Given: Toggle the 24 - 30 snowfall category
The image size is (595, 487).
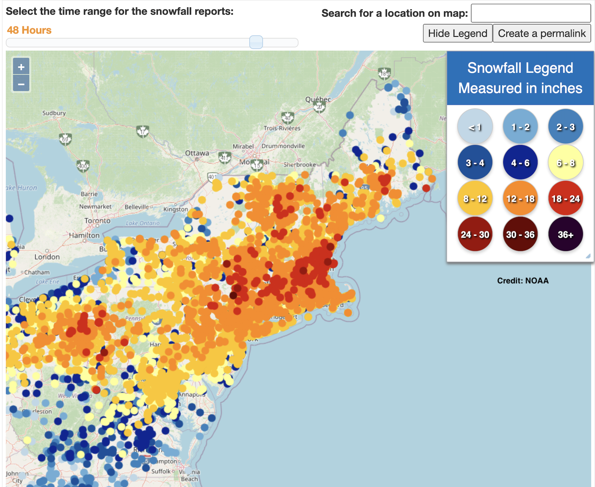Looking at the screenshot, I should (475, 234).
